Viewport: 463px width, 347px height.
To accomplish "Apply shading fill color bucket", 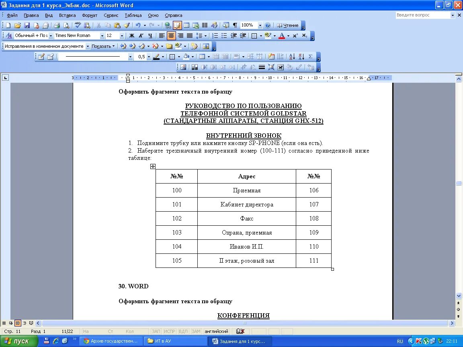I will pos(186,57).
